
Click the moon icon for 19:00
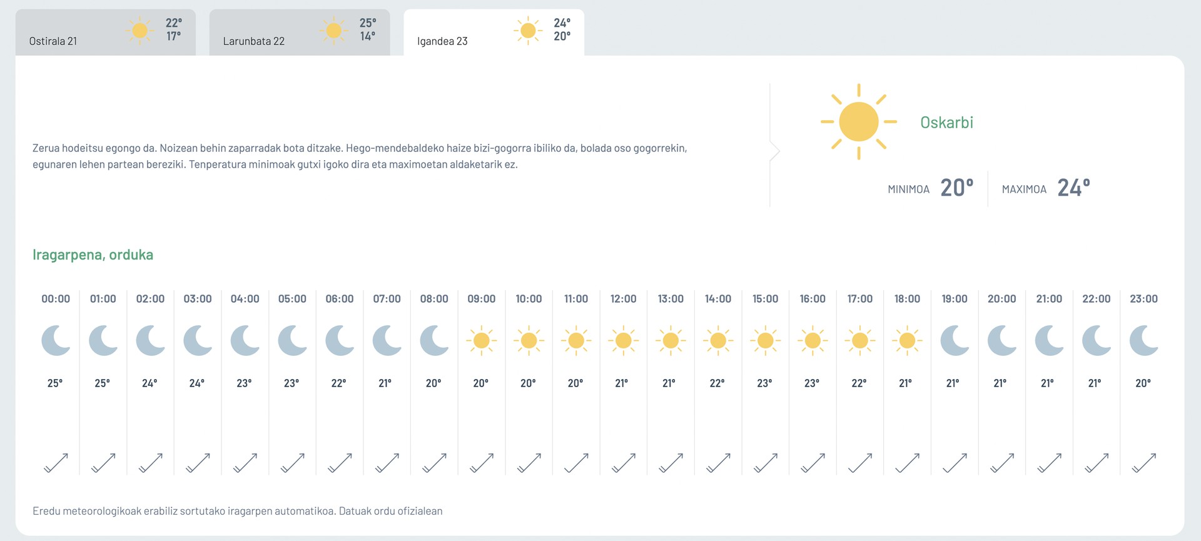955,340
